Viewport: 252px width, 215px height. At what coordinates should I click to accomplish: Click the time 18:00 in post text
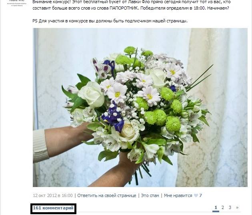(x=199, y=8)
